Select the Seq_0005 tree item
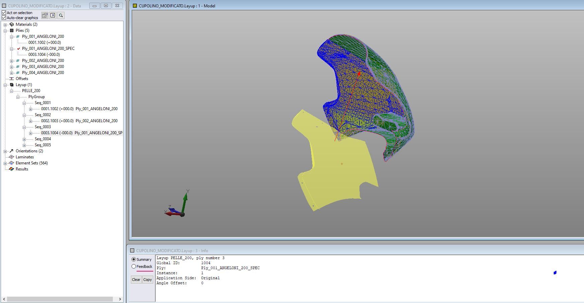Viewport: 584px width, 303px height. [43, 145]
